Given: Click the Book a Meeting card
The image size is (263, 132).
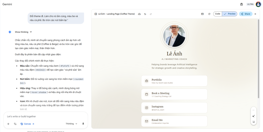Looking at the screenshot, I should (174, 94).
